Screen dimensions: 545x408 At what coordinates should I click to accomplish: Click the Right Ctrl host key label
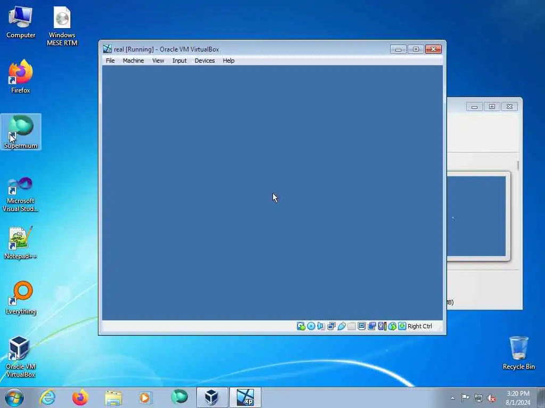(419, 326)
